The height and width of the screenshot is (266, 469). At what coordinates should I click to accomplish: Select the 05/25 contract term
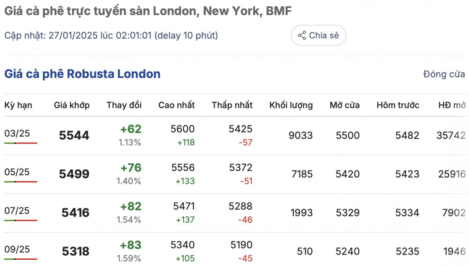tap(17, 172)
